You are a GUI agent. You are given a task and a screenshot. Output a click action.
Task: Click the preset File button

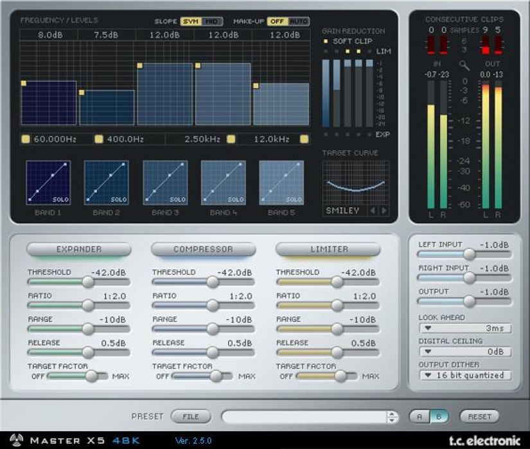[191, 416]
